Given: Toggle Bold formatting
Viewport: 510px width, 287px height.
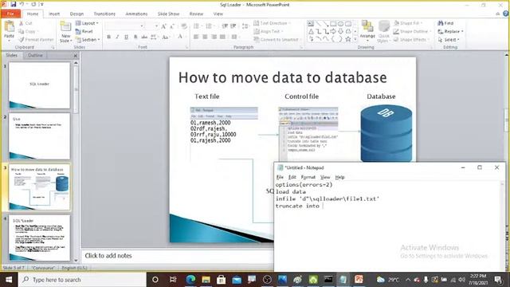Looking at the screenshot, I should [x=108, y=37].
